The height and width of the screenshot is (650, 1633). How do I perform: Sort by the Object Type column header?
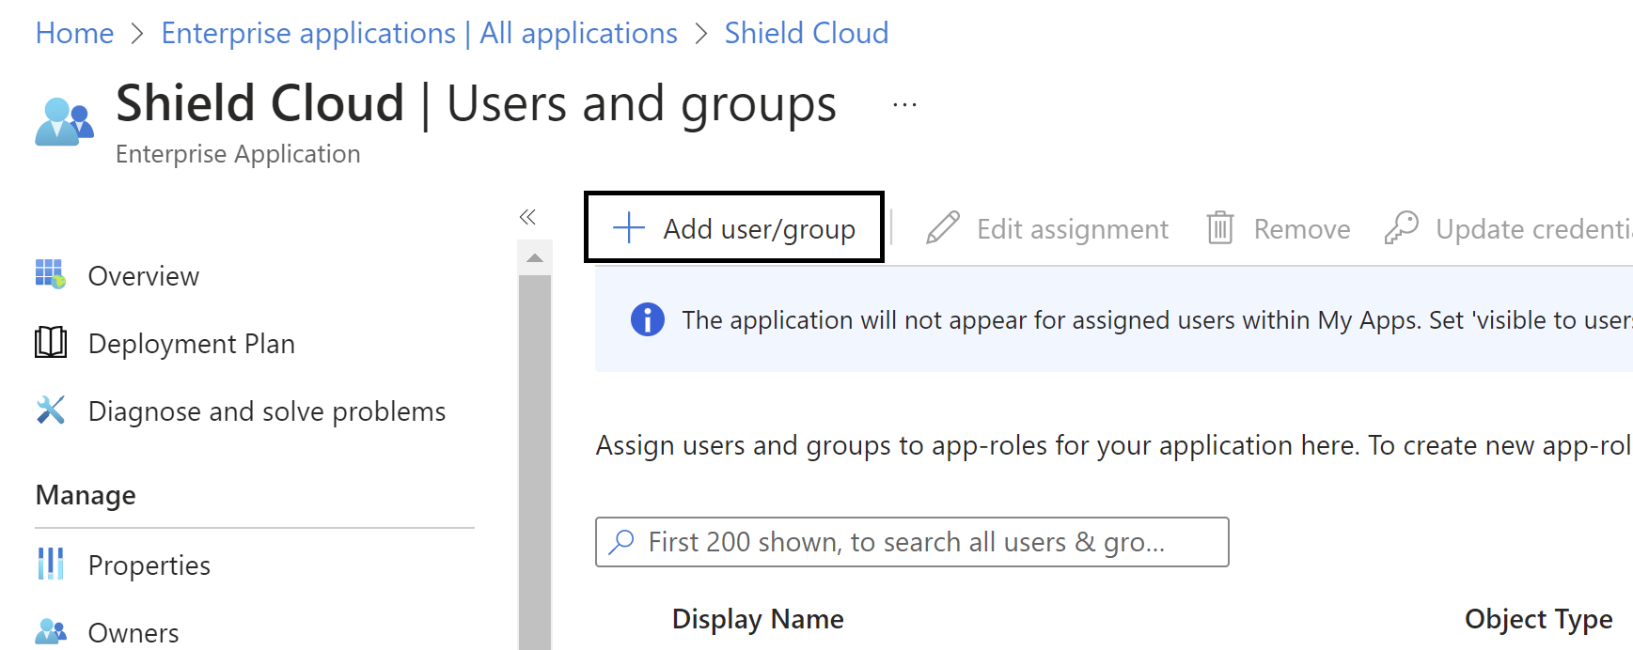[1538, 619]
